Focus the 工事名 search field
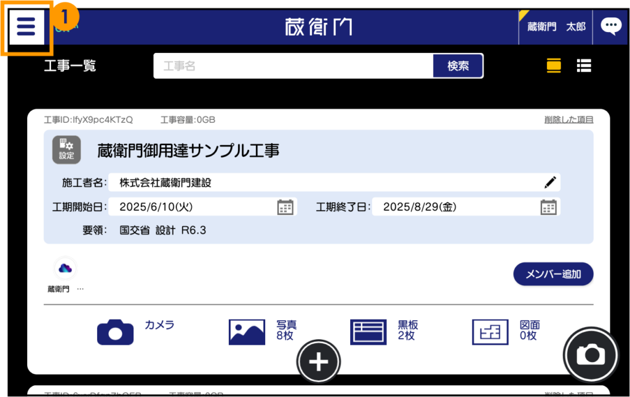Viewport: 630px width, 397px height. click(x=293, y=66)
